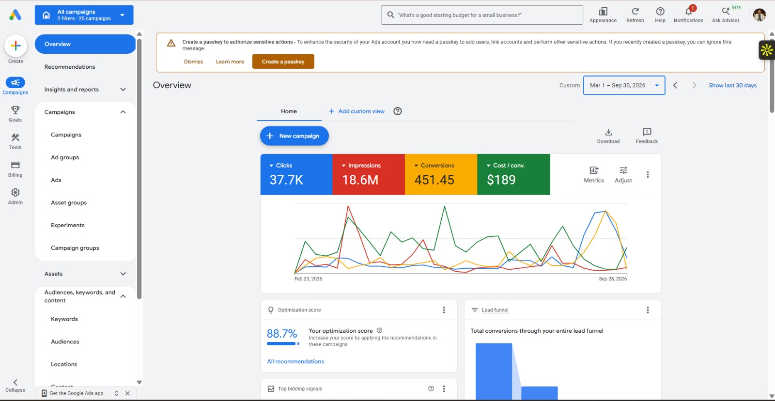
Task: Download the overview report
Action: pyautogui.click(x=608, y=136)
